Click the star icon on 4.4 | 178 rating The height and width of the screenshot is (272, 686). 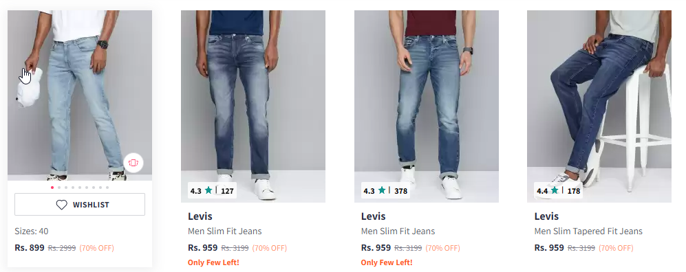click(x=555, y=190)
